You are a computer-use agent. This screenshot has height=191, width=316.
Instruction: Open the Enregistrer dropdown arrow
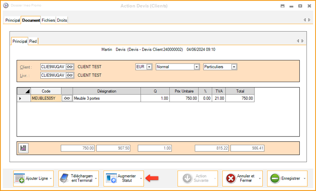pos(305,179)
